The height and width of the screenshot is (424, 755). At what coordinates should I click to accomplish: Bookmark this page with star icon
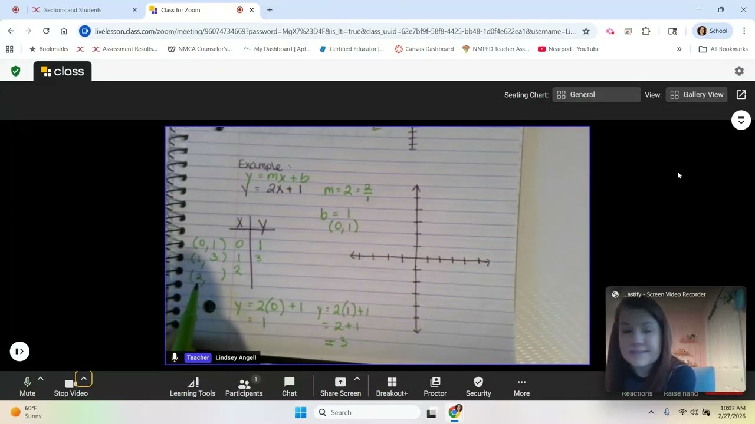click(x=586, y=31)
